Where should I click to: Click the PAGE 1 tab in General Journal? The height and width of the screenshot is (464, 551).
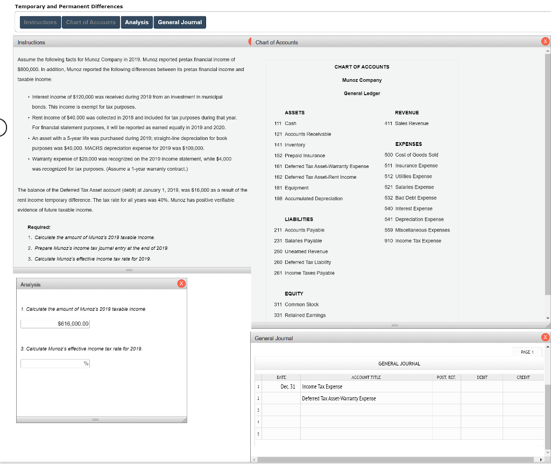527,352
